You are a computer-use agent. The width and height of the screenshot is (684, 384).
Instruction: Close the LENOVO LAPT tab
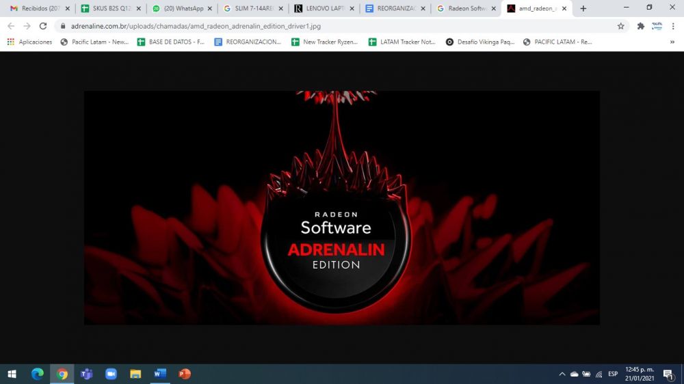[352, 8]
